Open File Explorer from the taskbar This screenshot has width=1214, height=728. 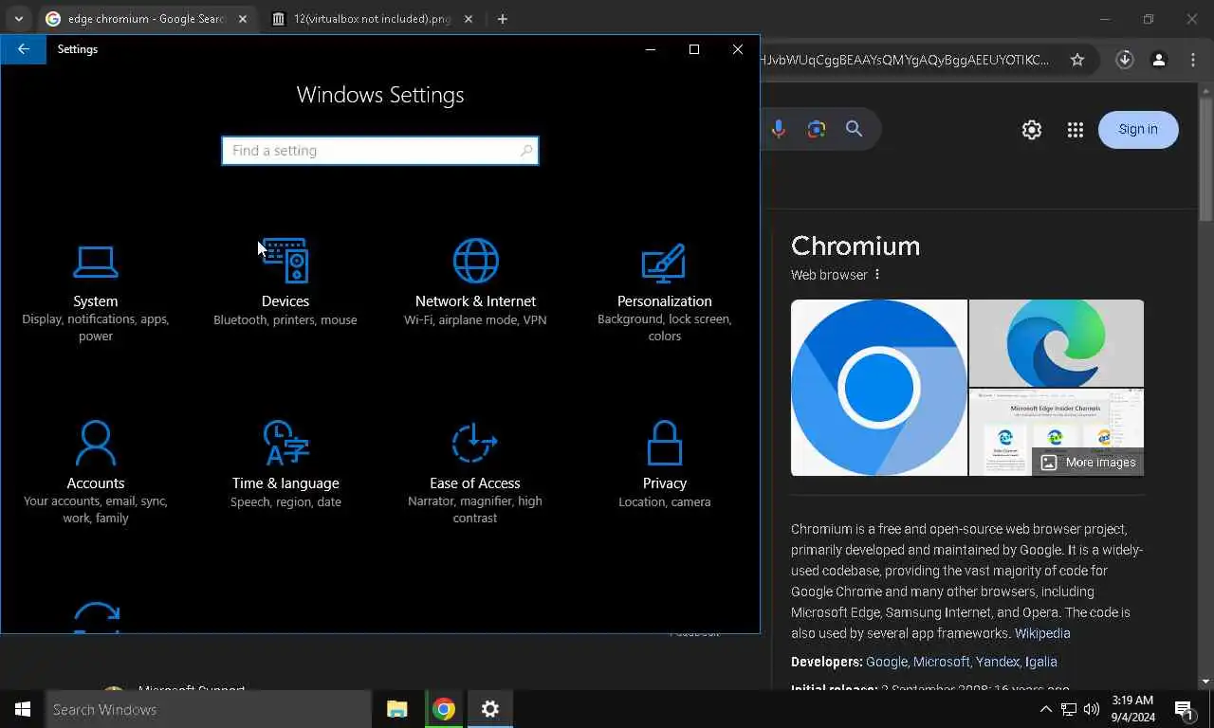pos(397,709)
